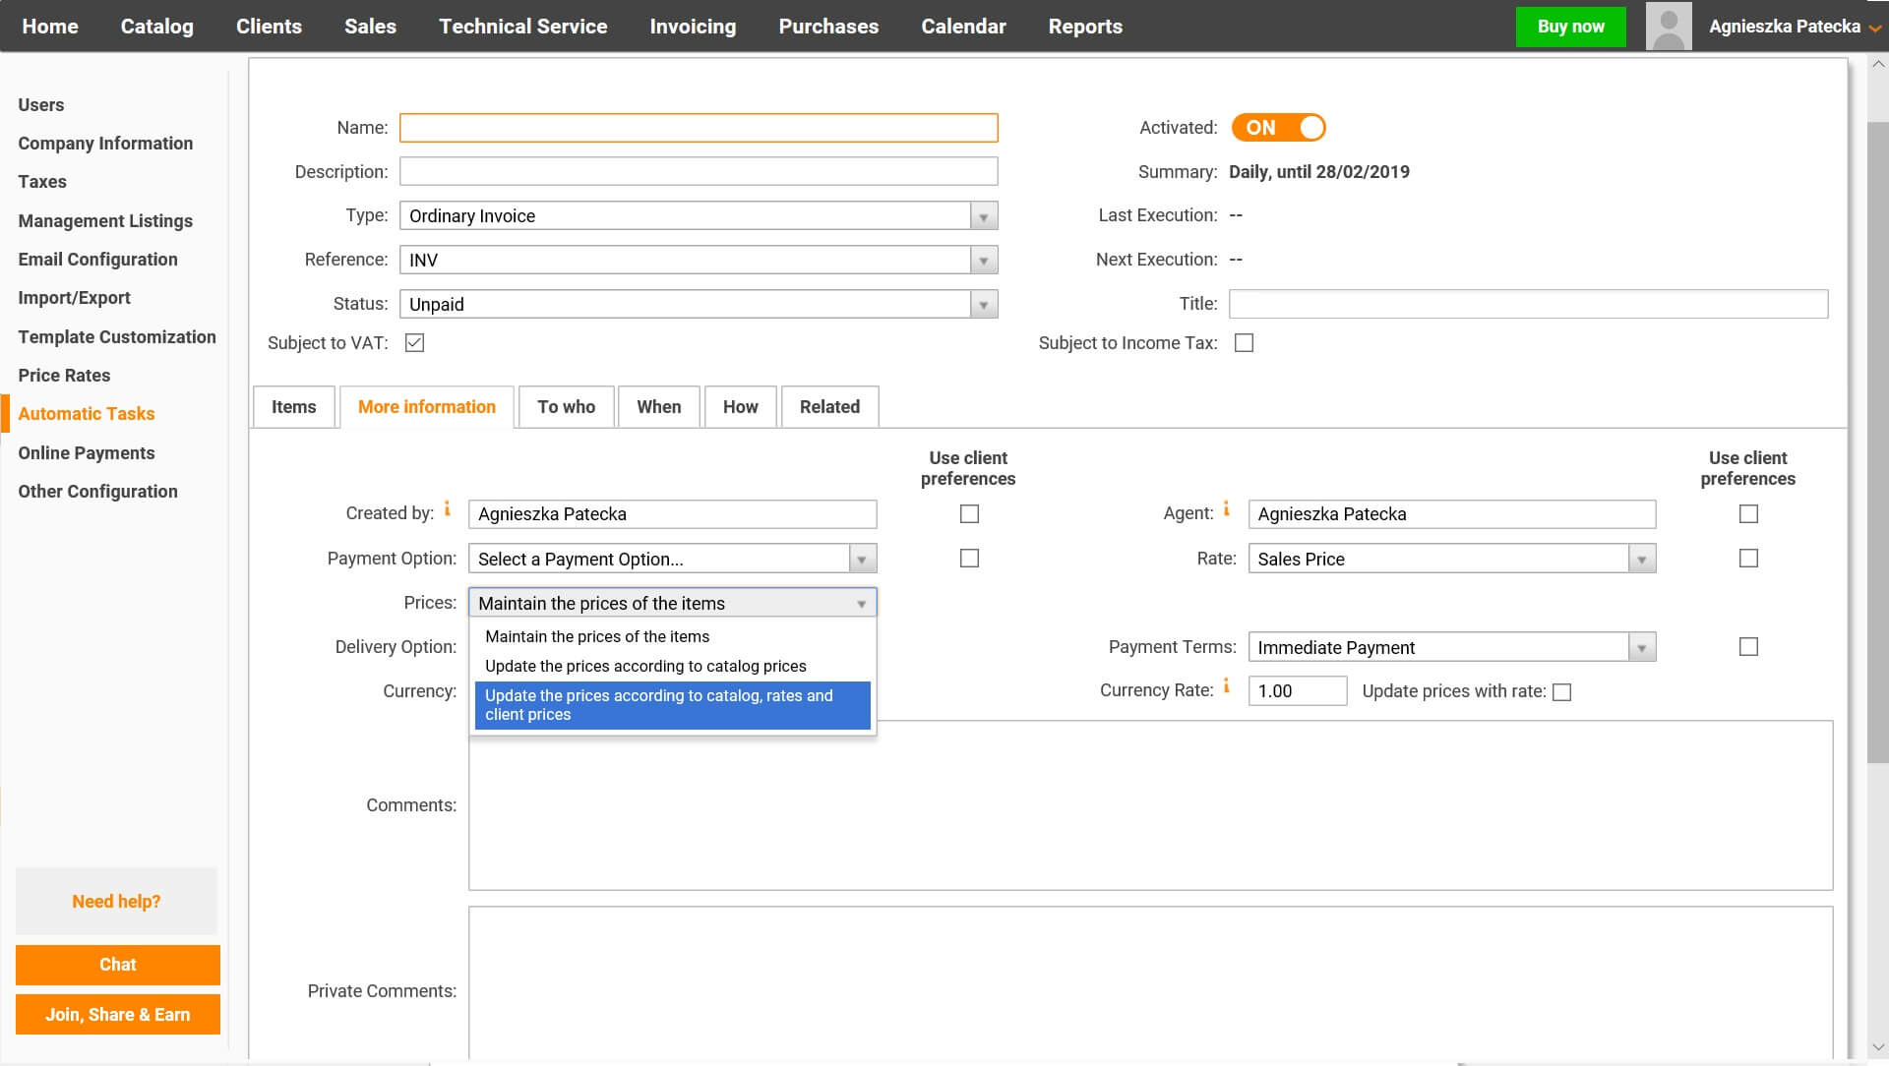This screenshot has height=1066, width=1889.
Task: Open the user menu chevron by Agnieszka Patecka
Action: click(1875, 29)
